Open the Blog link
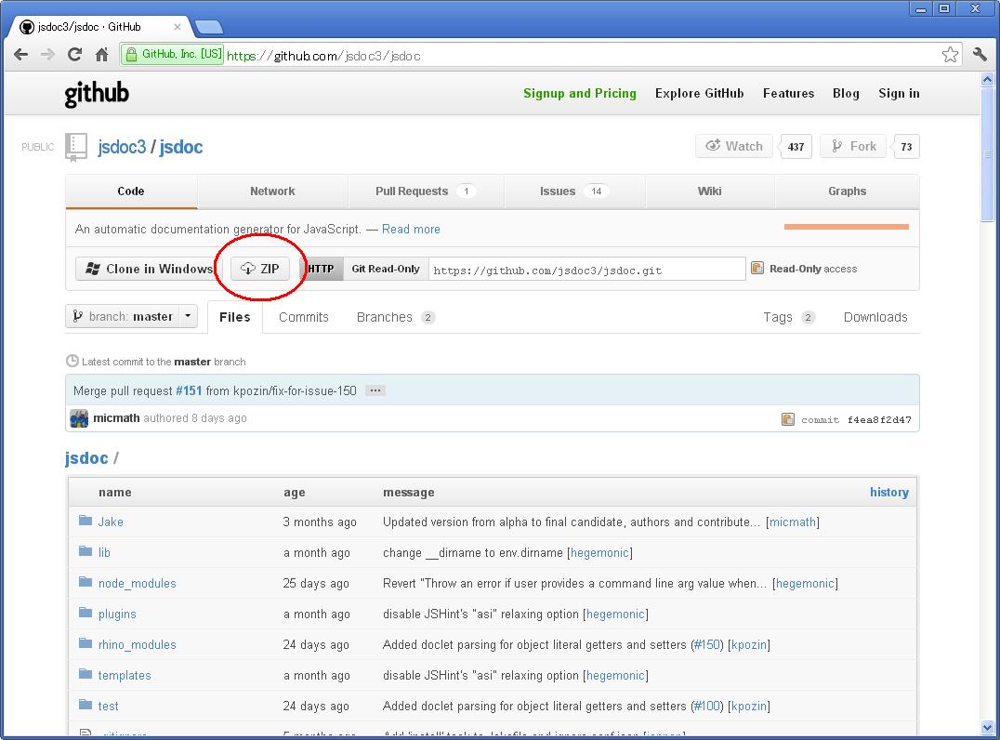1000x740 pixels. tap(846, 93)
